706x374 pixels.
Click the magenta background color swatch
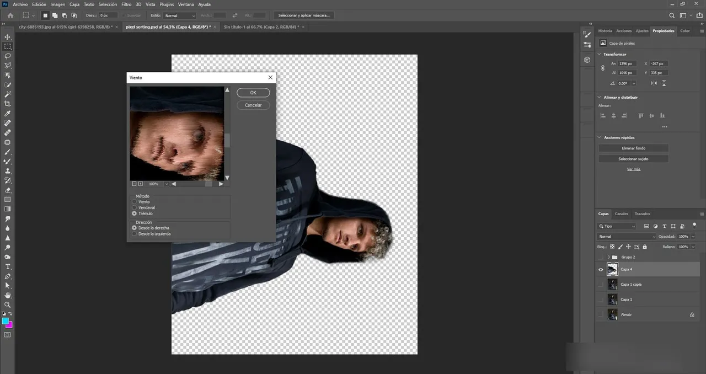point(9,325)
